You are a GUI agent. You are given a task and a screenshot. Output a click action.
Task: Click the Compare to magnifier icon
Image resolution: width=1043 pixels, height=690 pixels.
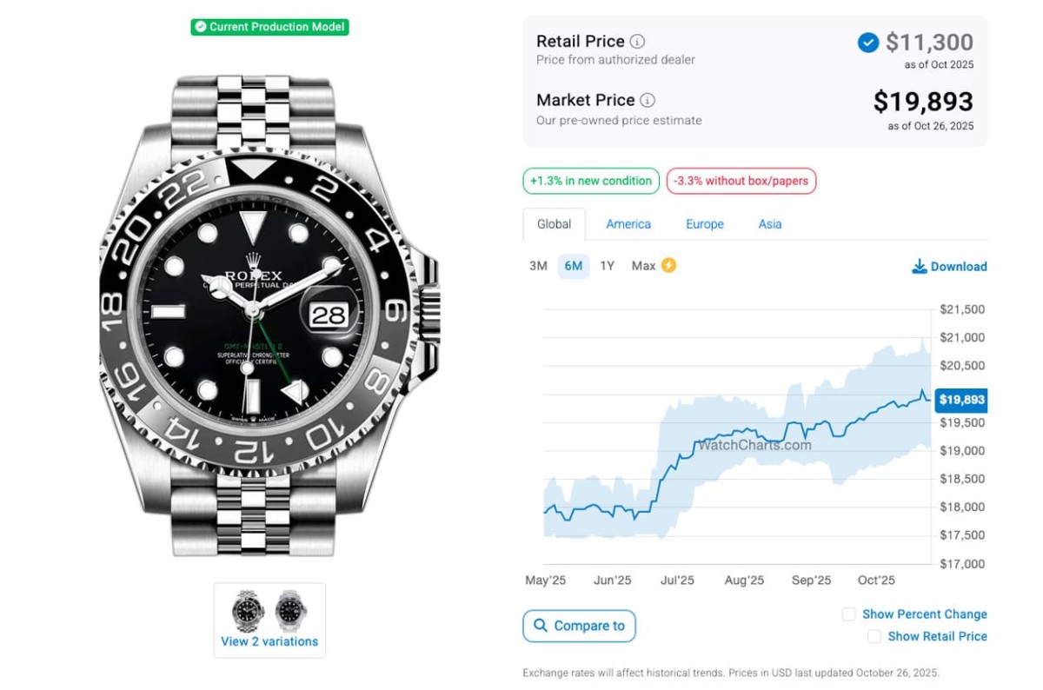tap(541, 626)
